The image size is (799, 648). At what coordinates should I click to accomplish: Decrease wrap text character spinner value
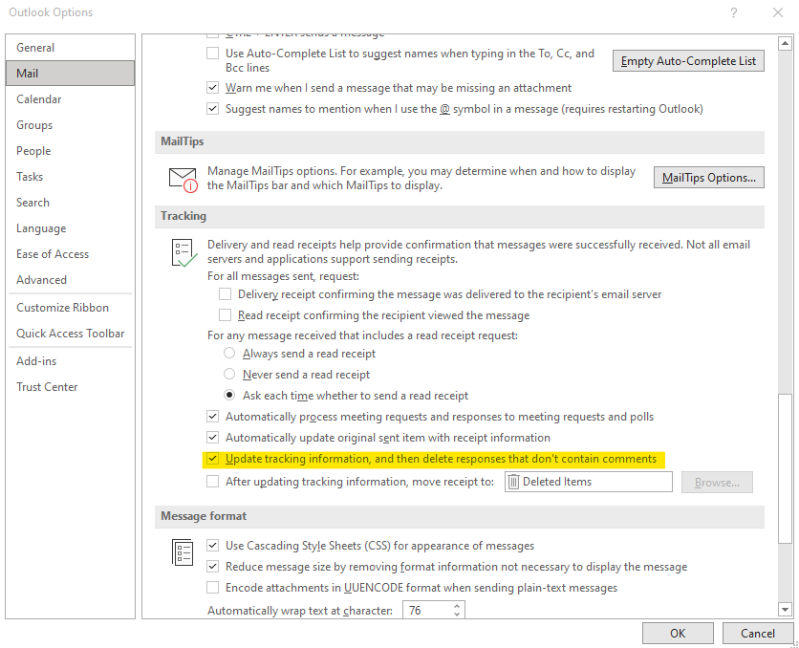[457, 615]
